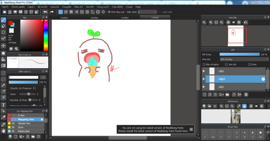
Task: Open the Chỉnh sửa(E) menu
Action: pyautogui.click(x=18, y=7)
